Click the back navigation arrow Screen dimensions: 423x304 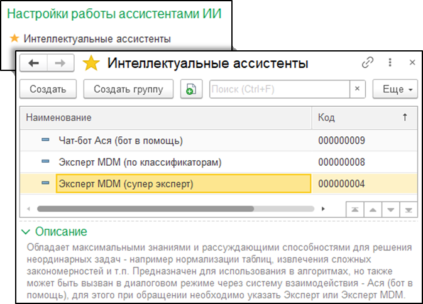[34, 63]
